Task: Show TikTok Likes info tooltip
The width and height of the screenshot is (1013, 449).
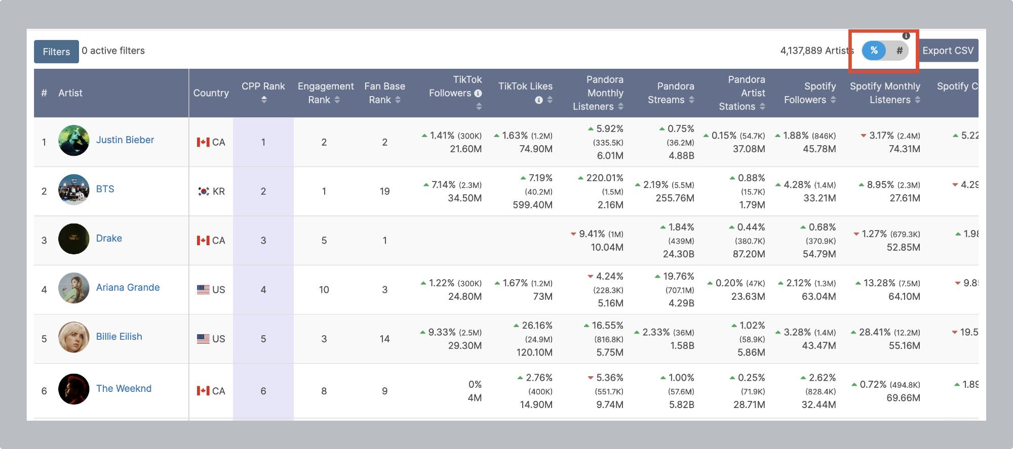Action: coord(539,100)
